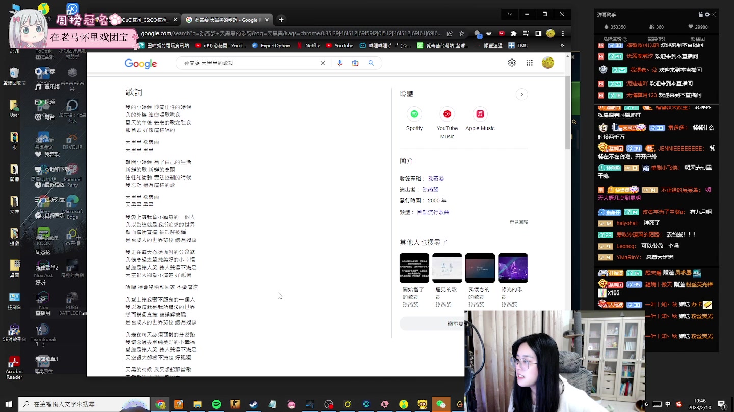Image resolution: width=734 pixels, height=412 pixels.
Task: Open Chrome media control icon
Action: (526, 34)
